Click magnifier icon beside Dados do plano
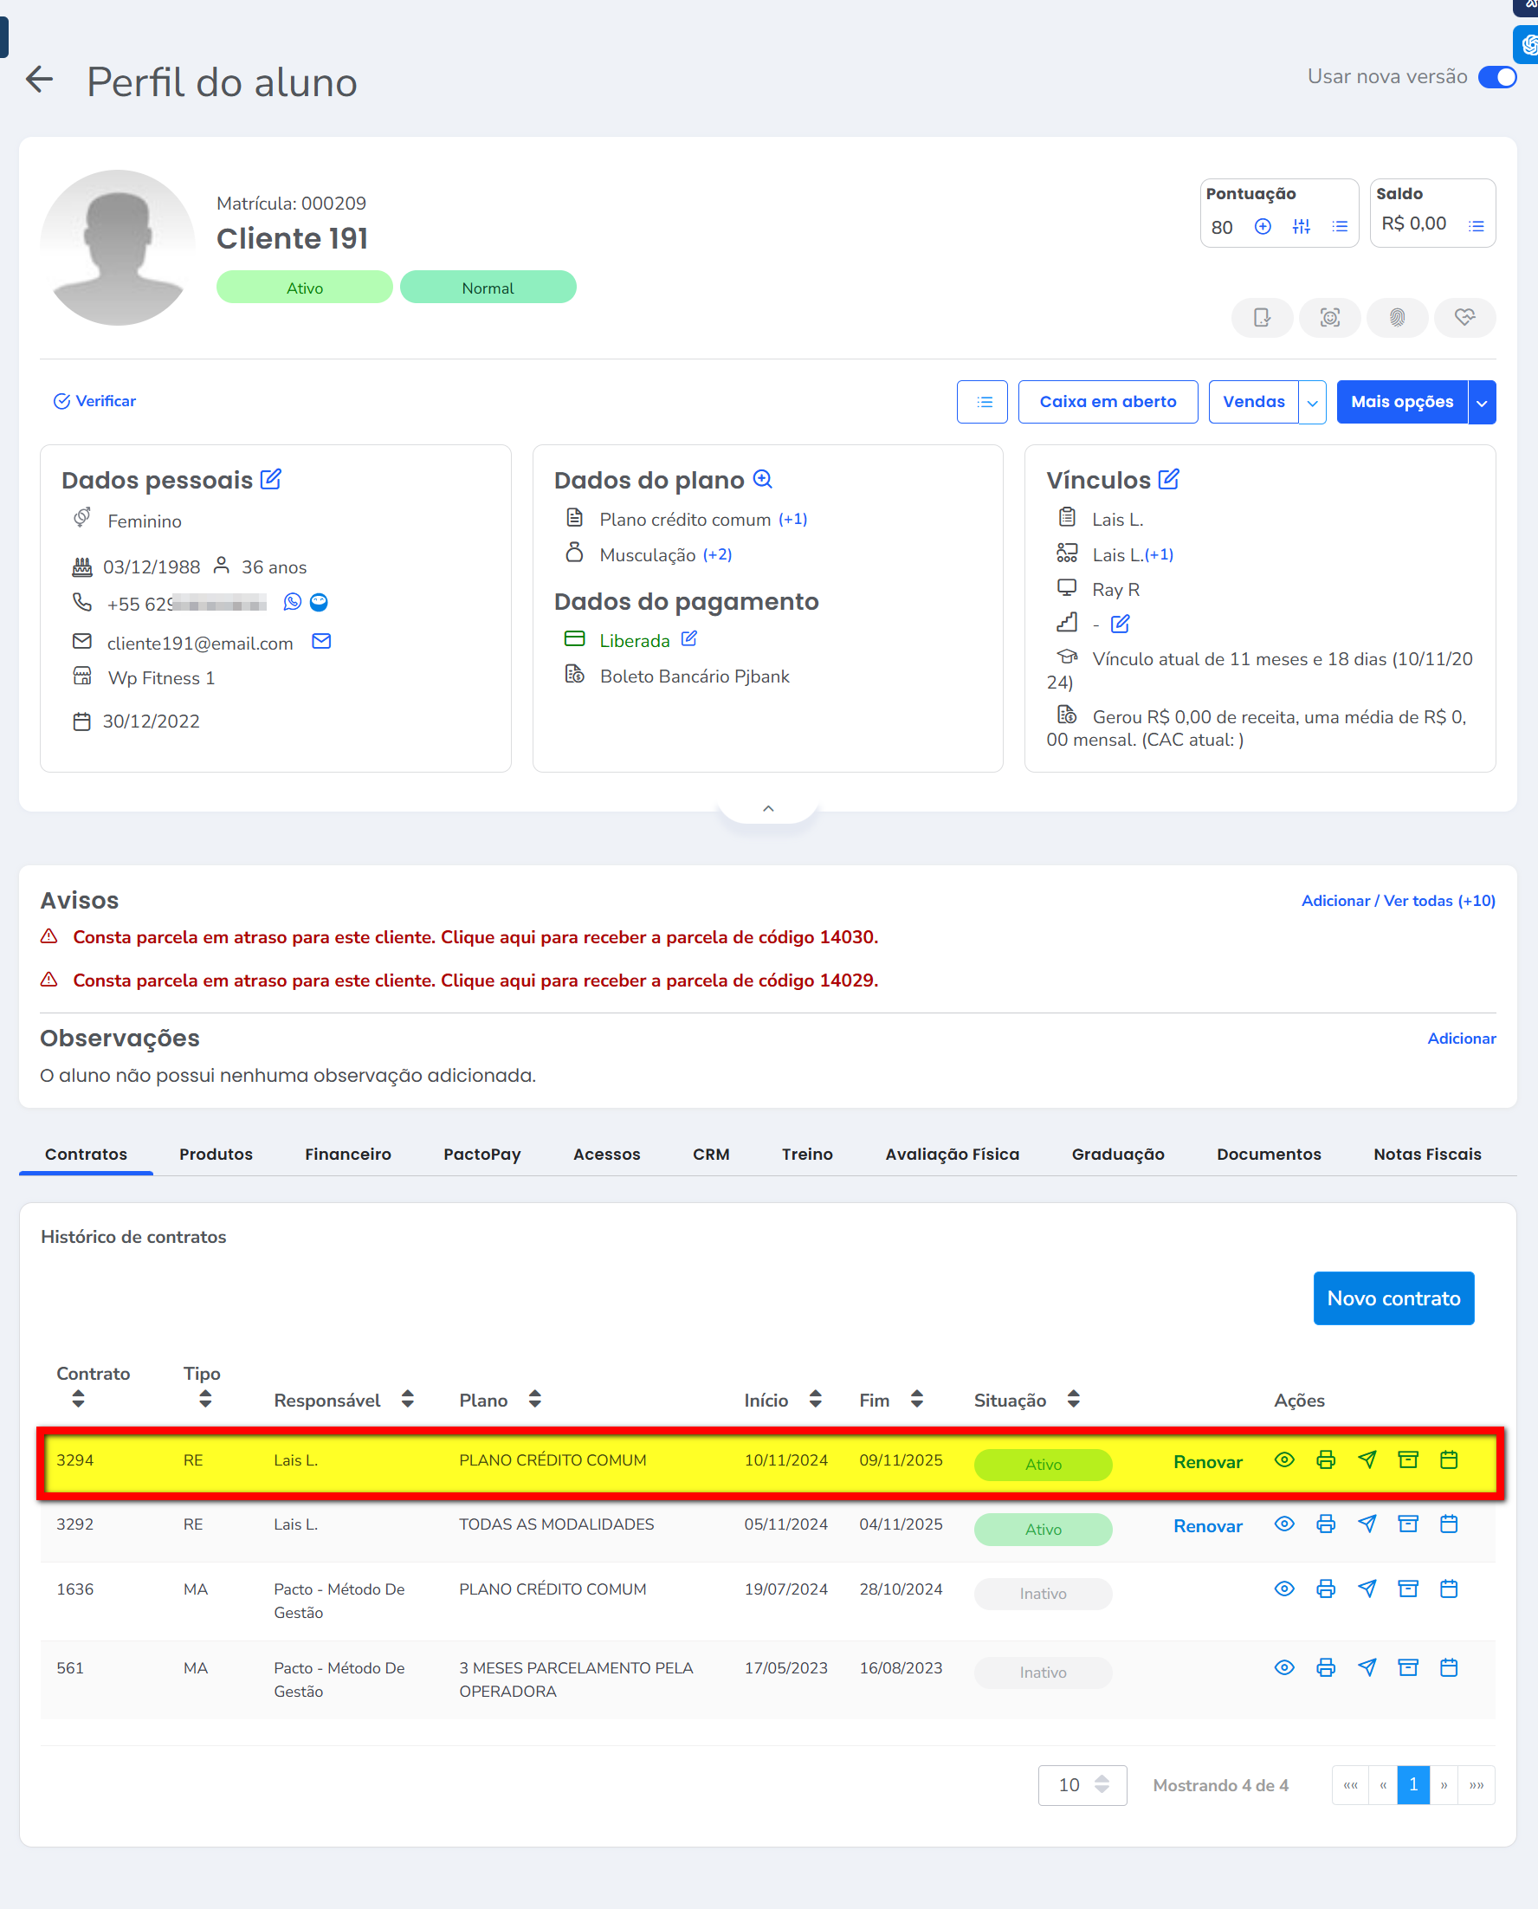The height and width of the screenshot is (1909, 1538). pyautogui.click(x=762, y=480)
